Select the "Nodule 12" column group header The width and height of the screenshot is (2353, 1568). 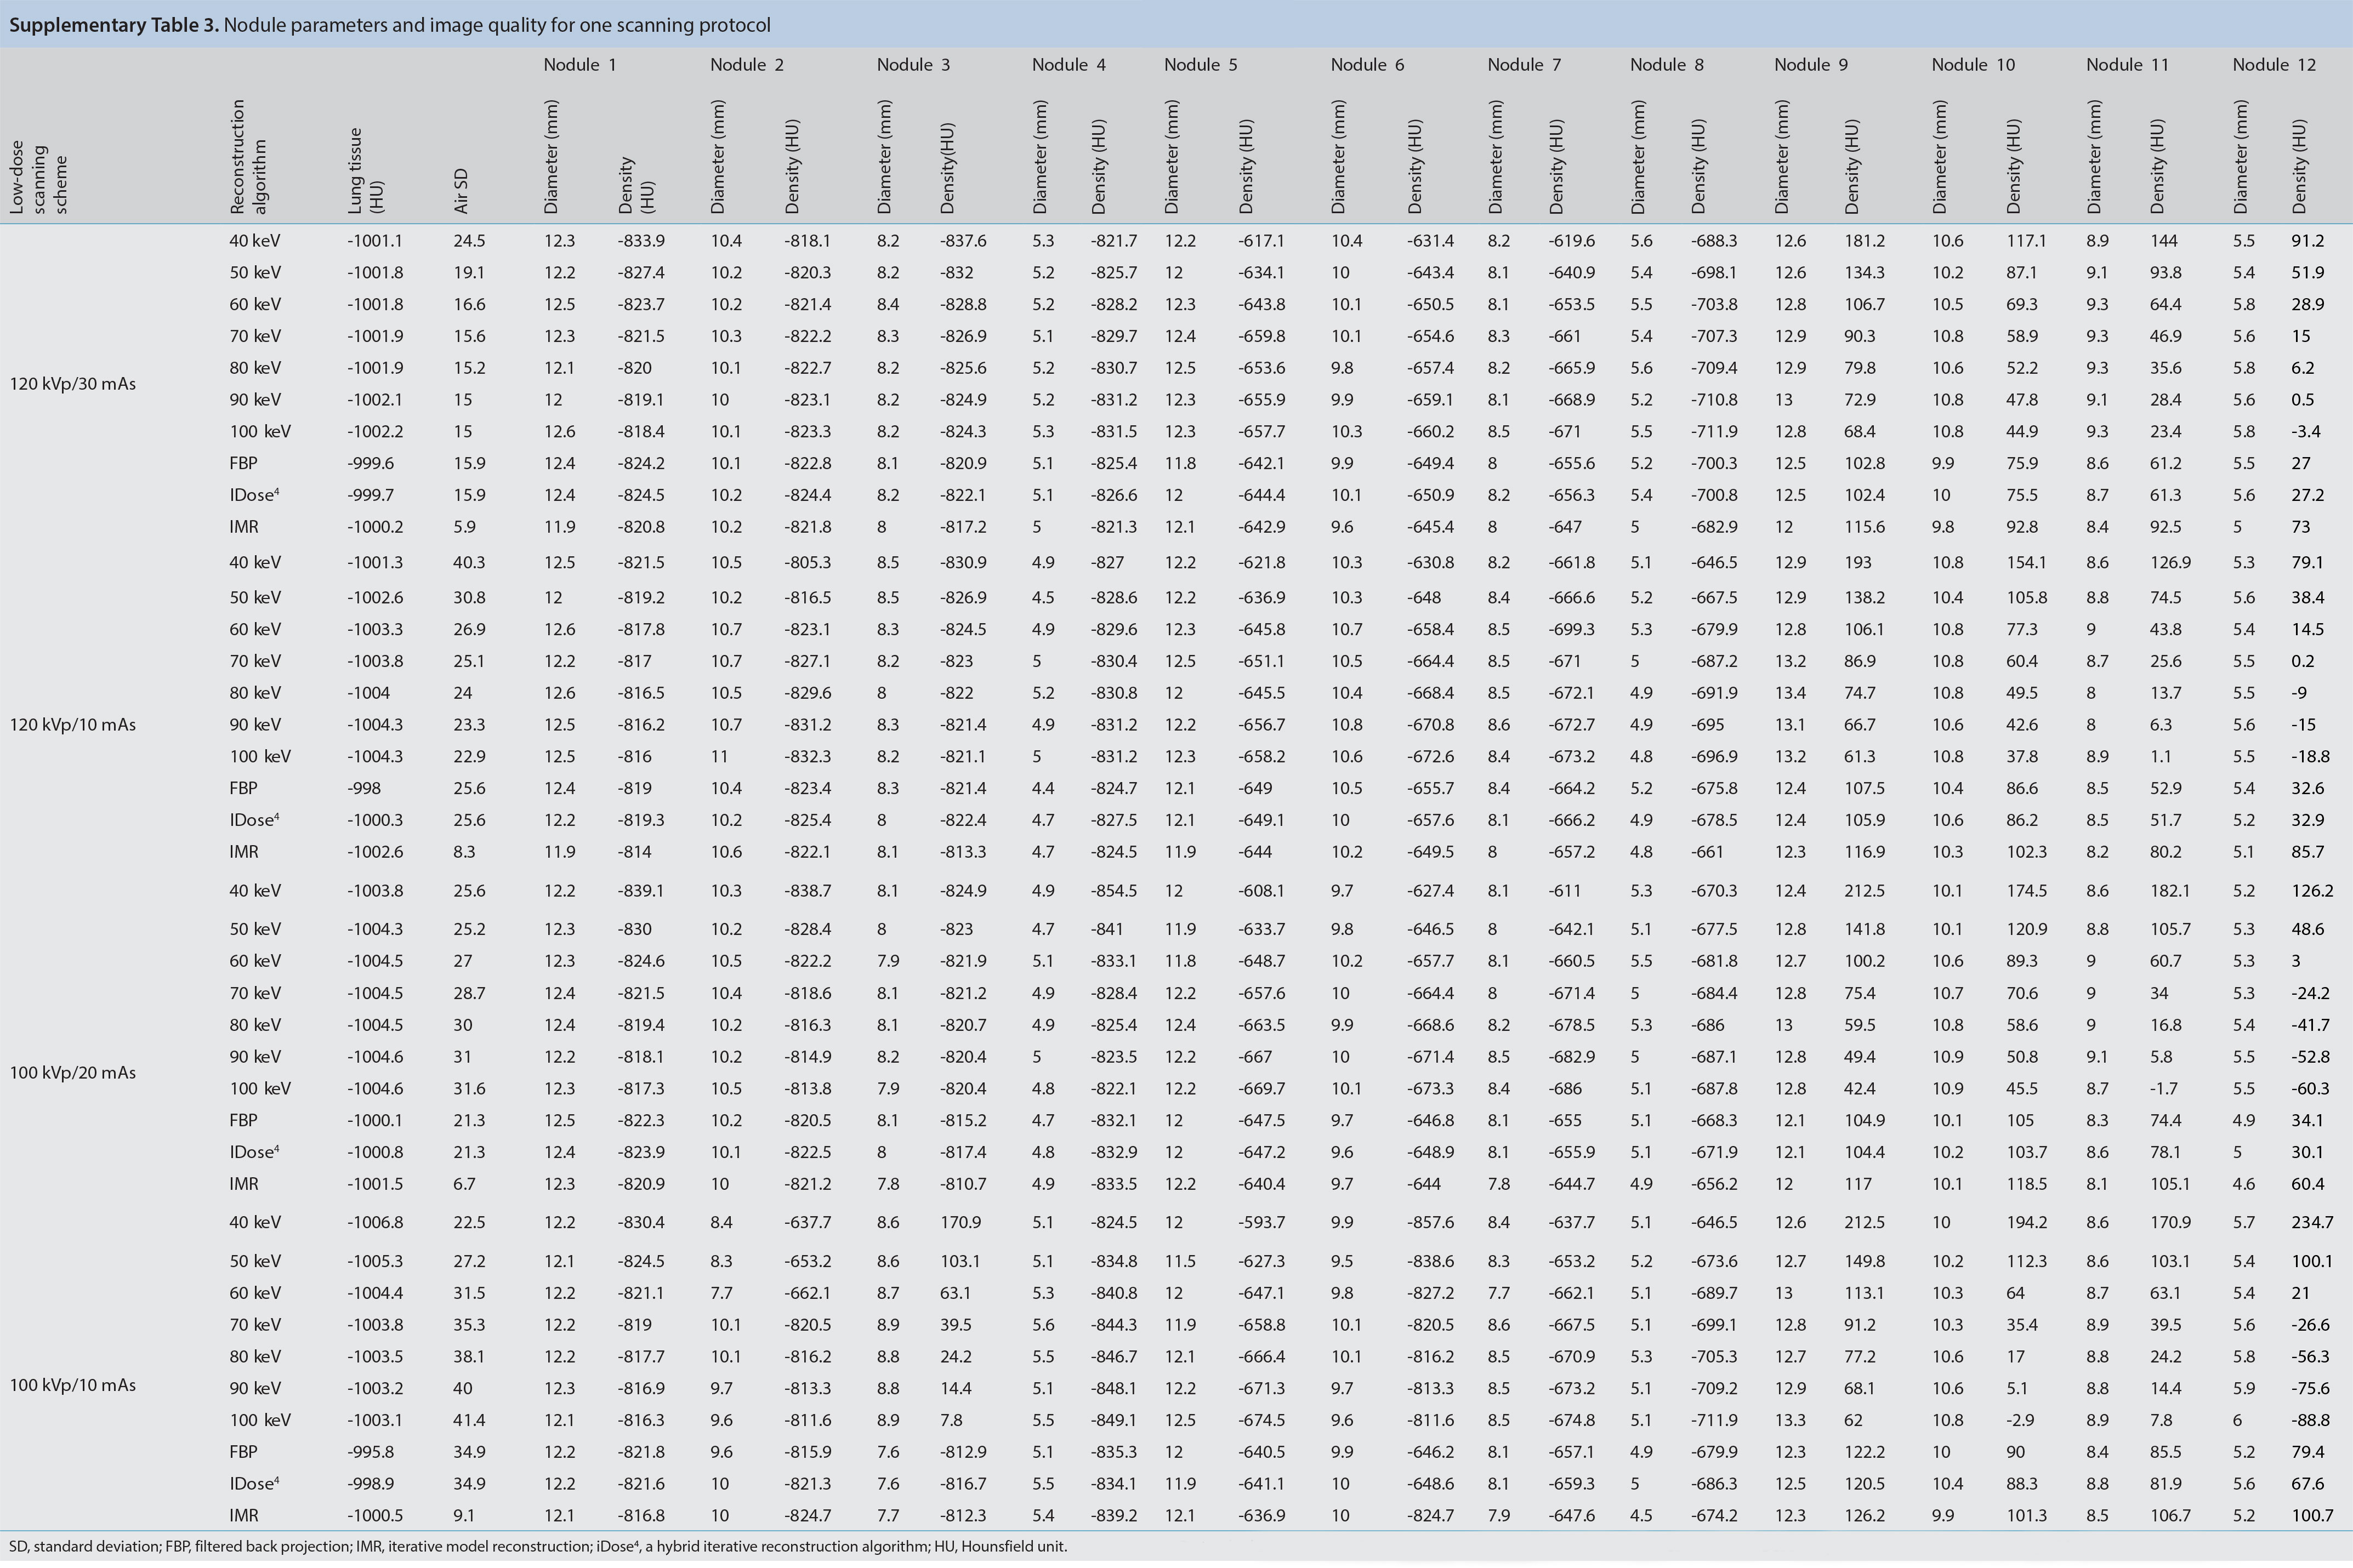2275,65
